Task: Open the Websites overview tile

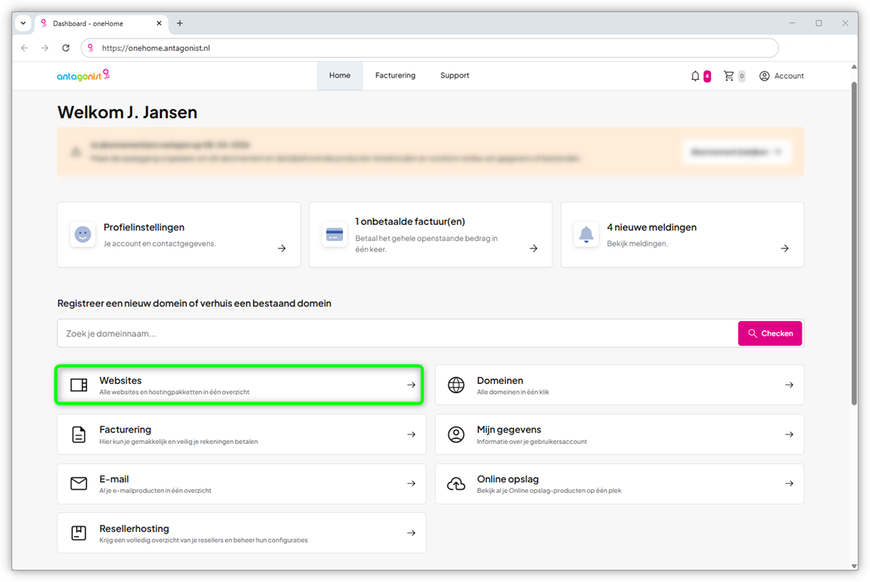Action: pos(240,385)
